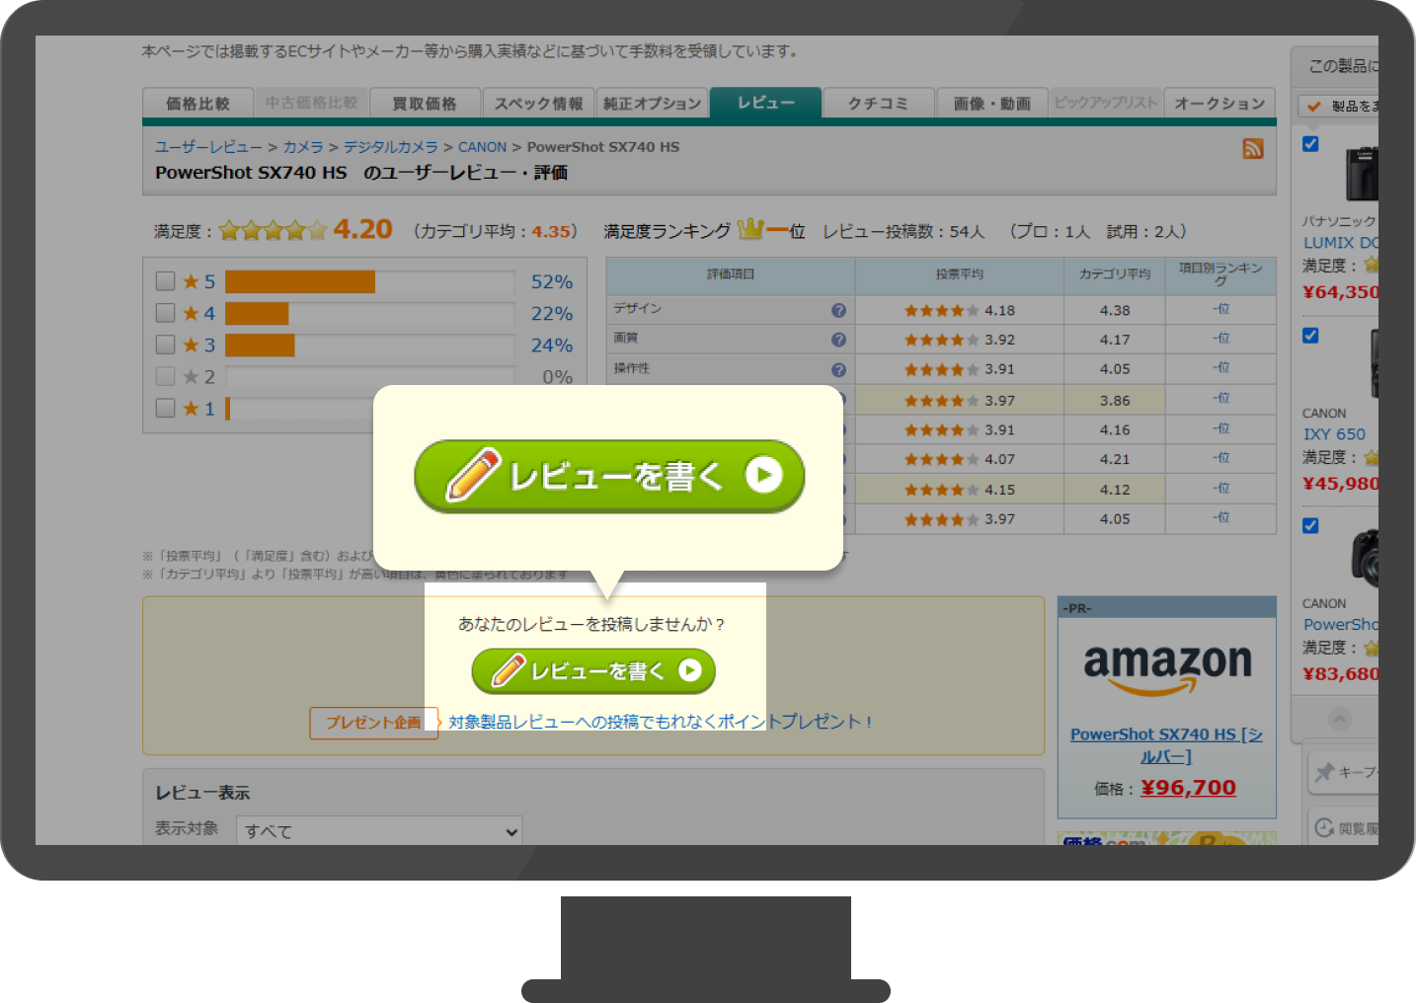Open the PowerShot SX740 HS [シルバー] Amazon link

click(1166, 745)
